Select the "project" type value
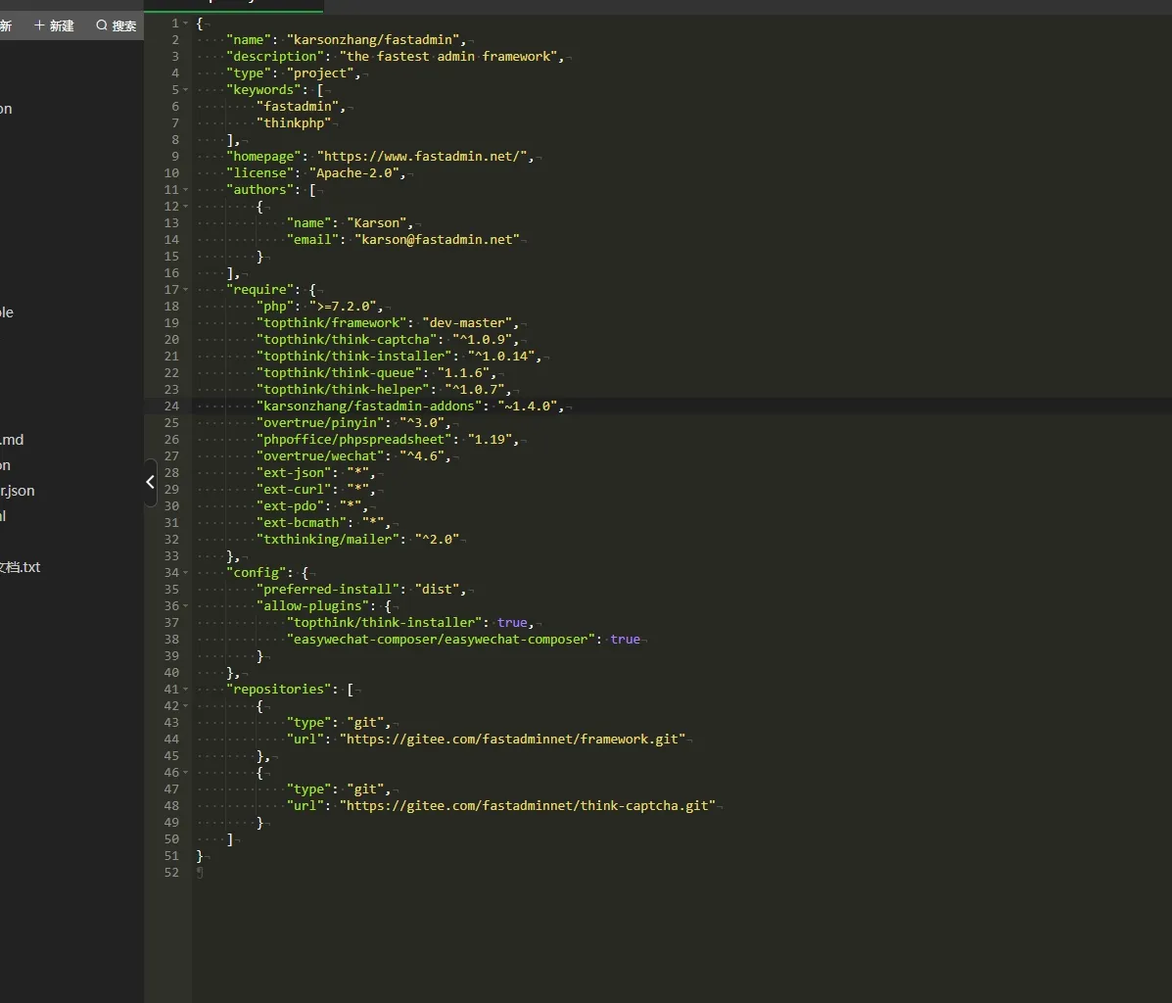The width and height of the screenshot is (1172, 1003). [x=320, y=73]
